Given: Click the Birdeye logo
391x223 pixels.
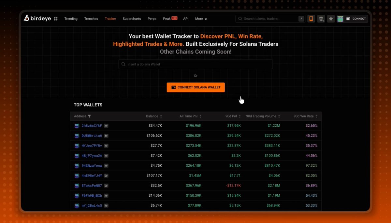Looking at the screenshot, I should (x=37, y=19).
